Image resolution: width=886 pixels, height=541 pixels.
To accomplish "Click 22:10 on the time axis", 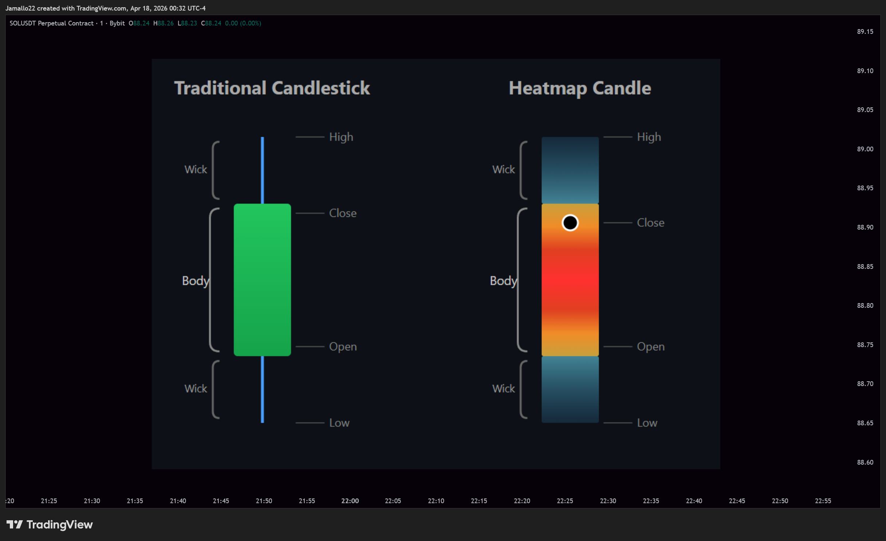I will (x=436, y=501).
